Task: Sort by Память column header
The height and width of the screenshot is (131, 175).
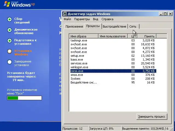Action: coord(147,36)
